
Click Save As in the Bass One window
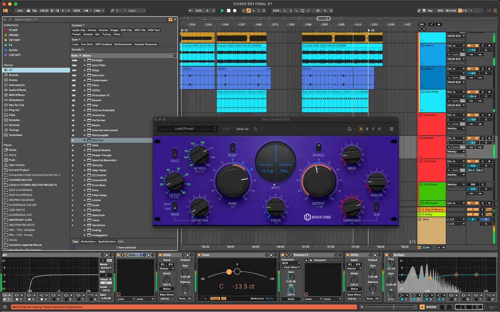point(242,129)
